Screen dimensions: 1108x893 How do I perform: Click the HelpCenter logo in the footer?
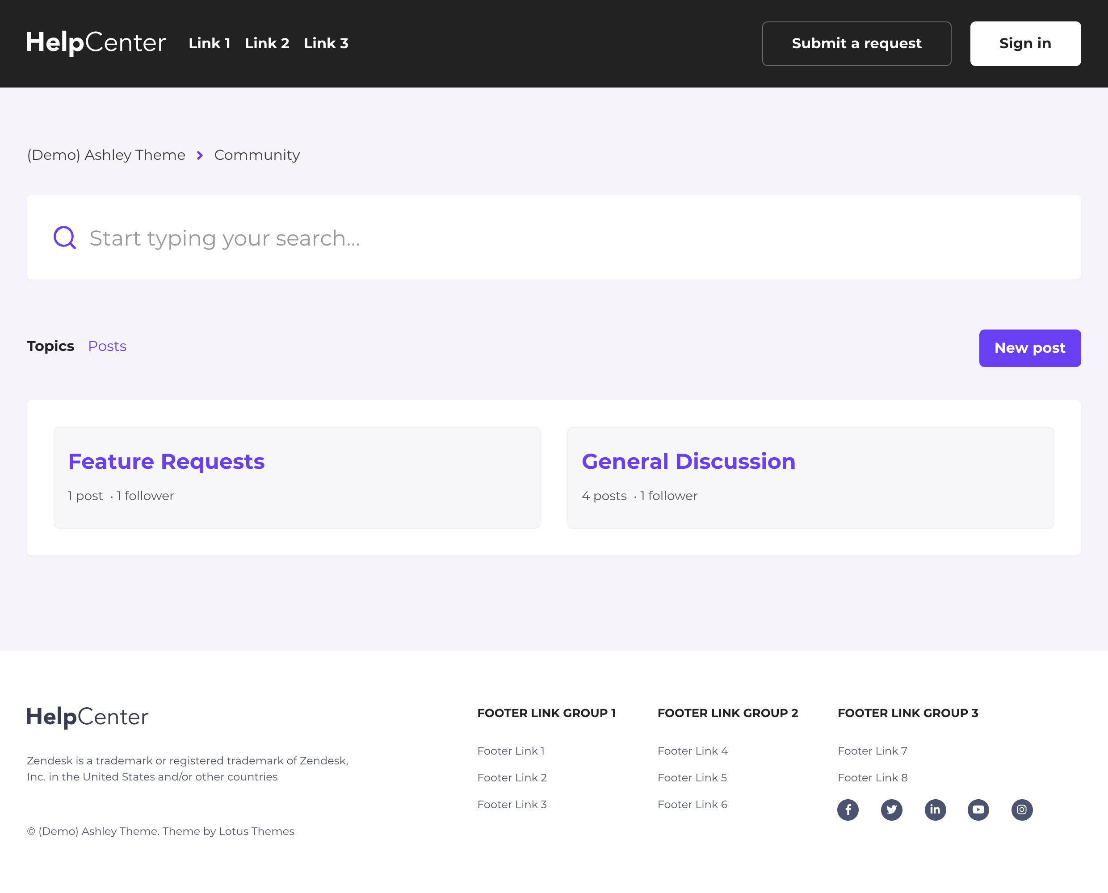(x=88, y=717)
